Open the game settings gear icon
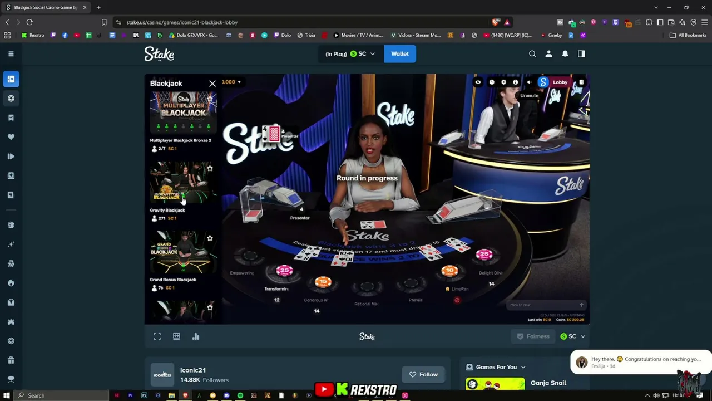 [x=504, y=82]
